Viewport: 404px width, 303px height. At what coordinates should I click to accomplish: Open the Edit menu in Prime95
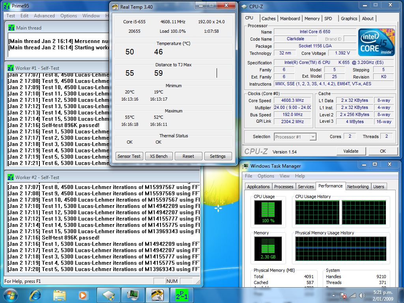[24, 16]
